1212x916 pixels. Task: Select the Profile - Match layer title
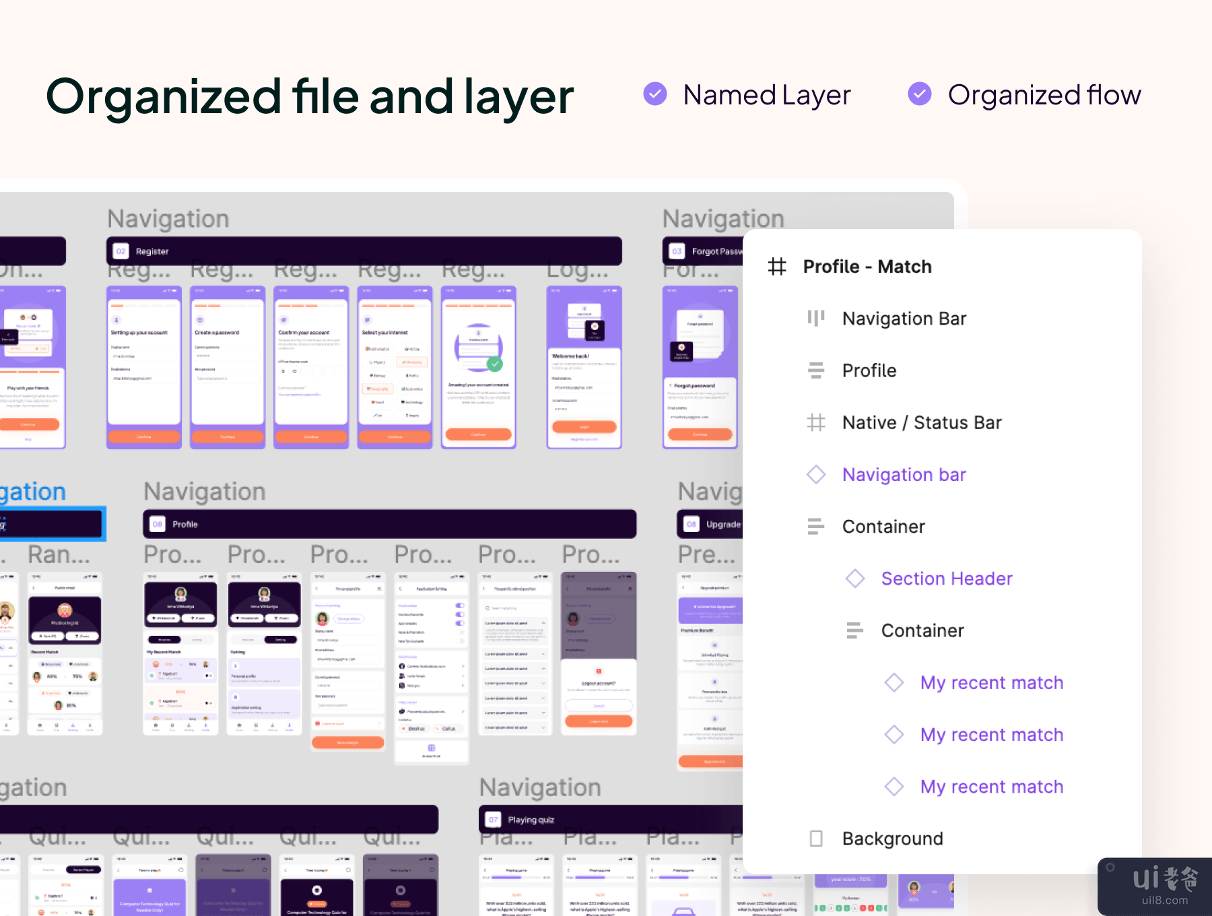pyautogui.click(x=867, y=267)
